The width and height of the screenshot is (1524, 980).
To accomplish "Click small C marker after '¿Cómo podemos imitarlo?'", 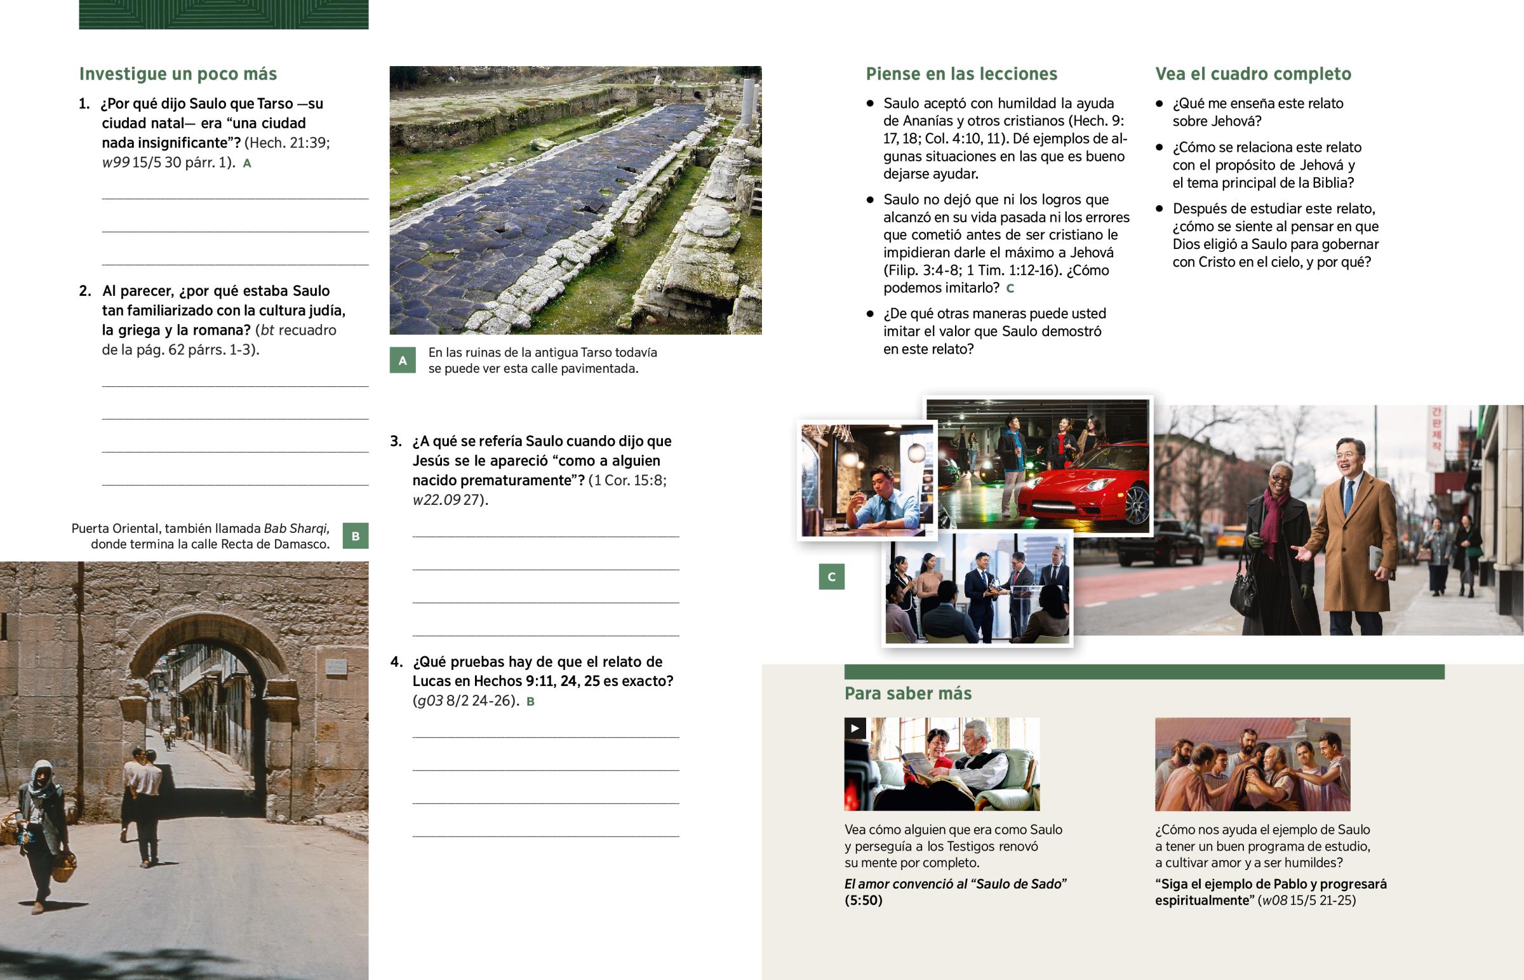I will 1010,288.
